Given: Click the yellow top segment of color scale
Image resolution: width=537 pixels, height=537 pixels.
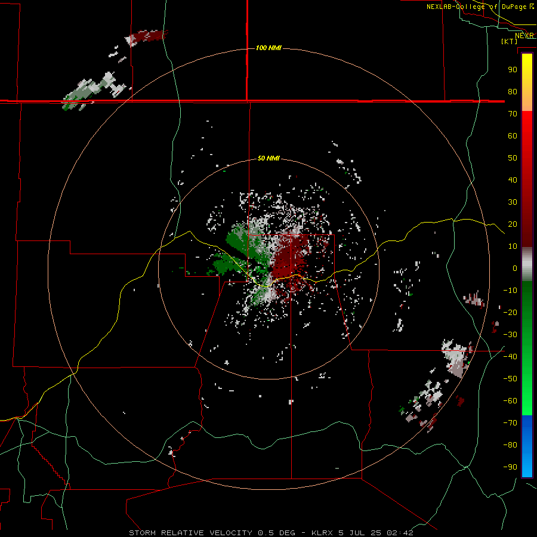Looking at the screenshot, I should click(x=527, y=82).
